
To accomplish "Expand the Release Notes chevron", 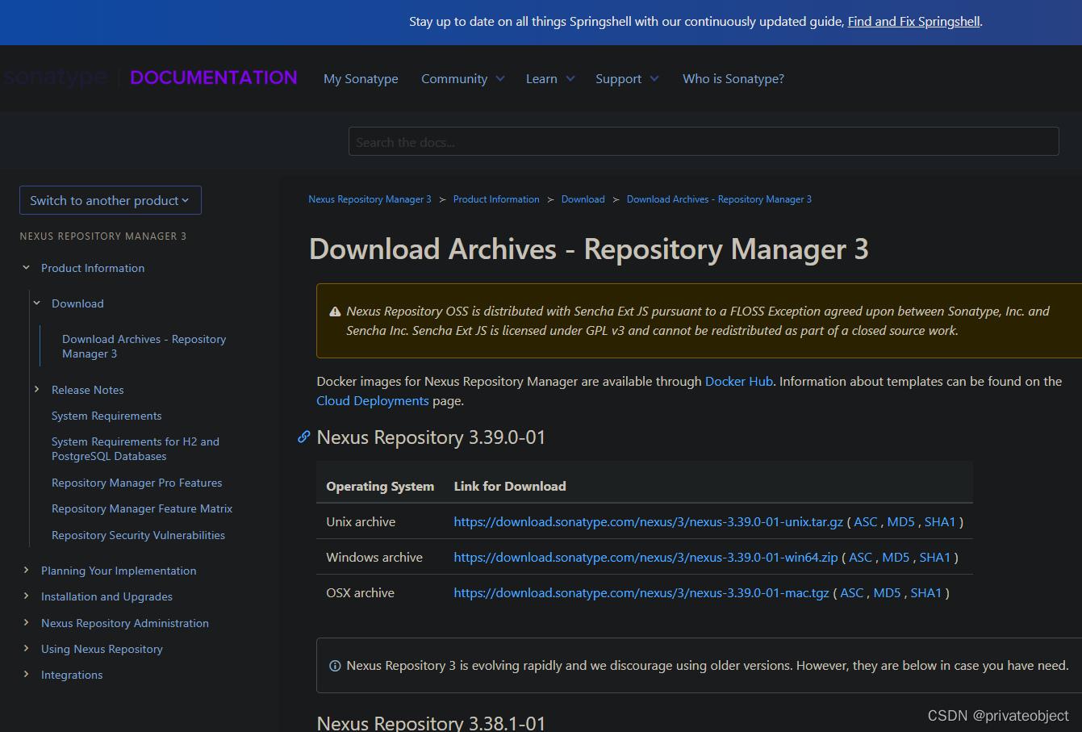I will coord(36,389).
